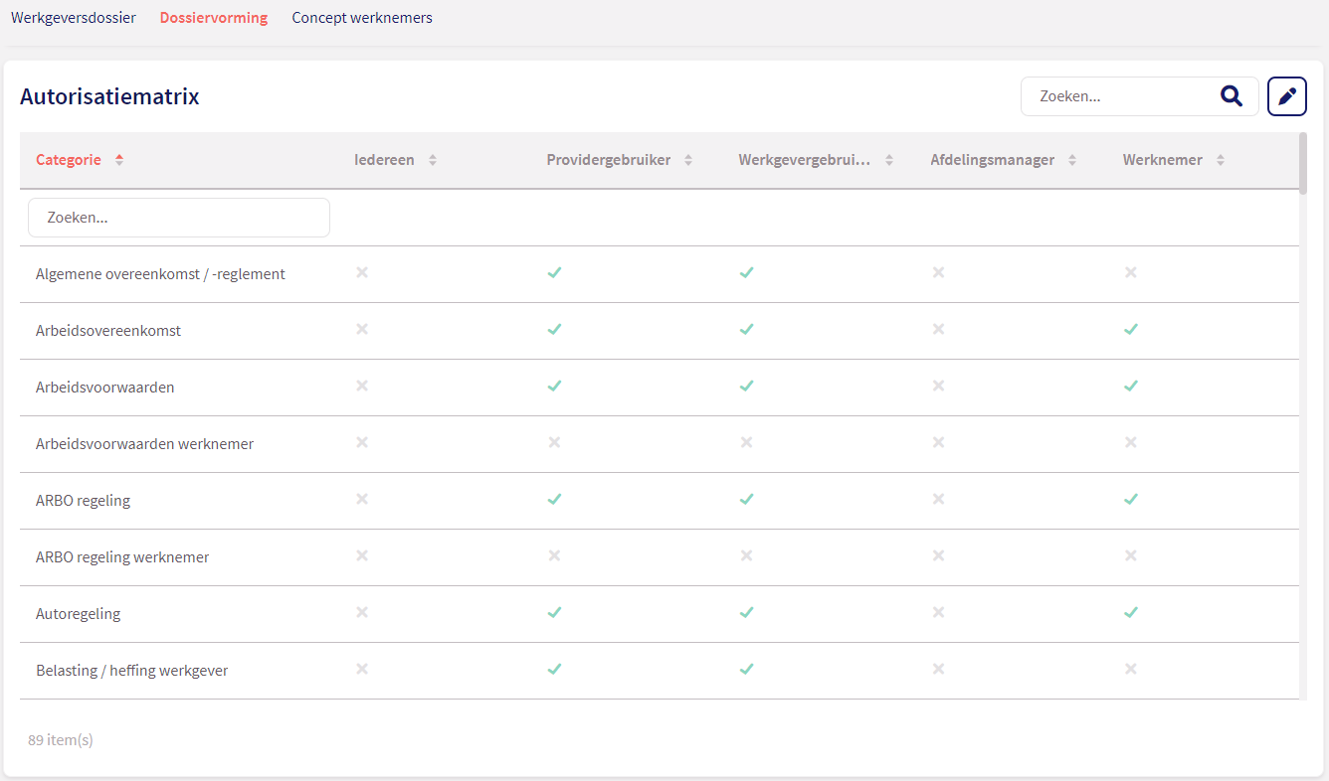Toggle Providergebruiker checkmark for Autoregeling row

(x=554, y=612)
